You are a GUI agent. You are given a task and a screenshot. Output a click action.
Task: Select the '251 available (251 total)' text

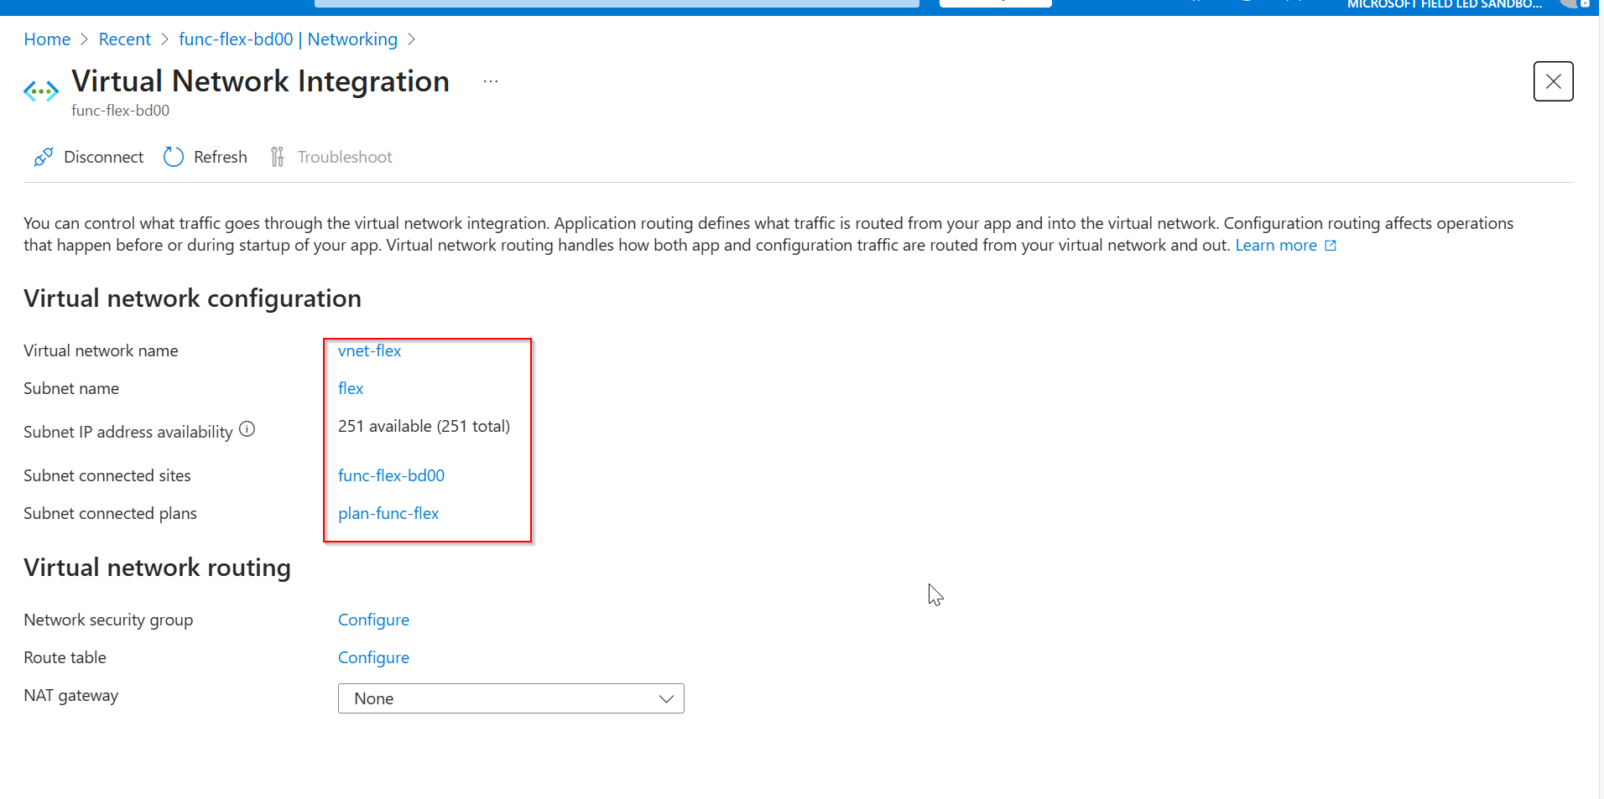tap(424, 426)
